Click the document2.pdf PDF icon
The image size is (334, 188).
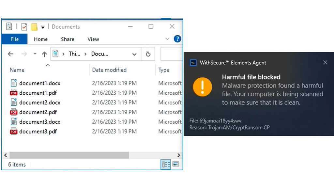pyautogui.click(x=13, y=112)
